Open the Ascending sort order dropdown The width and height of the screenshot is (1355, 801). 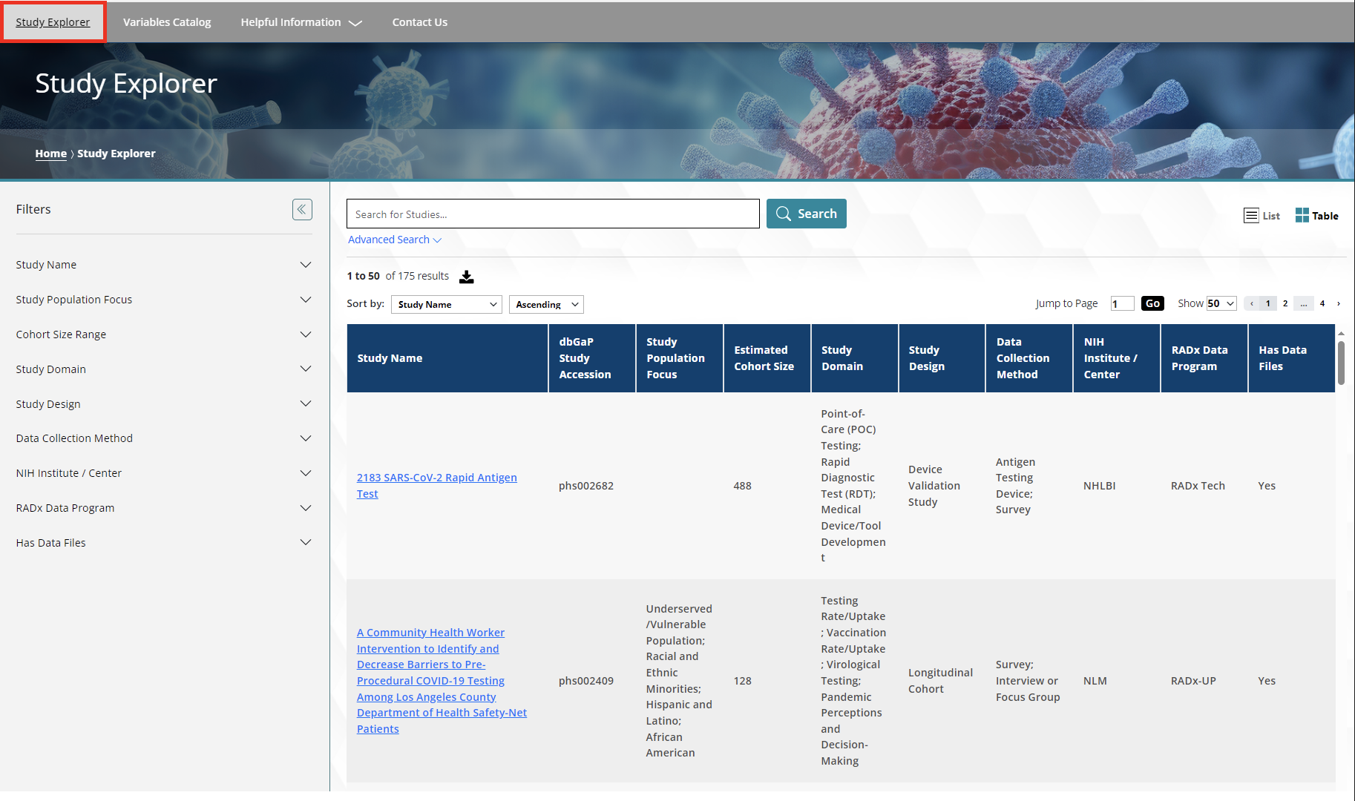pyautogui.click(x=546, y=305)
